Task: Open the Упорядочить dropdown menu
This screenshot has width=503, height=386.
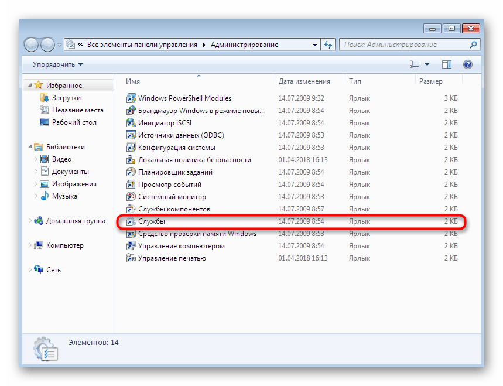Action: coord(58,64)
